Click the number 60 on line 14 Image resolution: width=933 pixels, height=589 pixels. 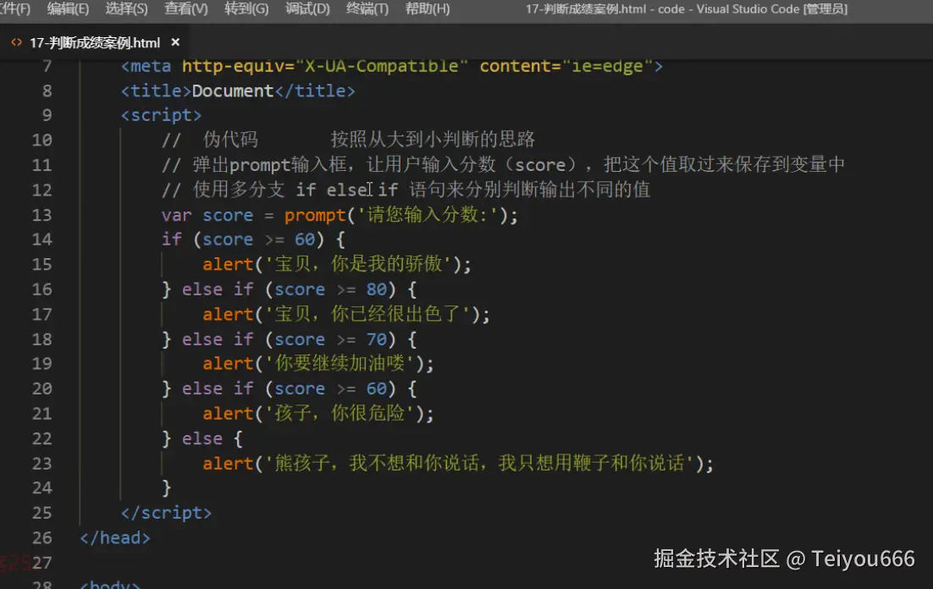coord(305,239)
